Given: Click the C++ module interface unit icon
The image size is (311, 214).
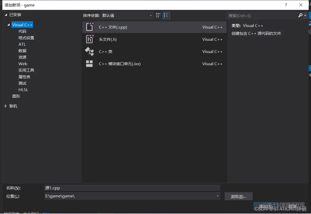Looking at the screenshot, I should pos(89,64).
